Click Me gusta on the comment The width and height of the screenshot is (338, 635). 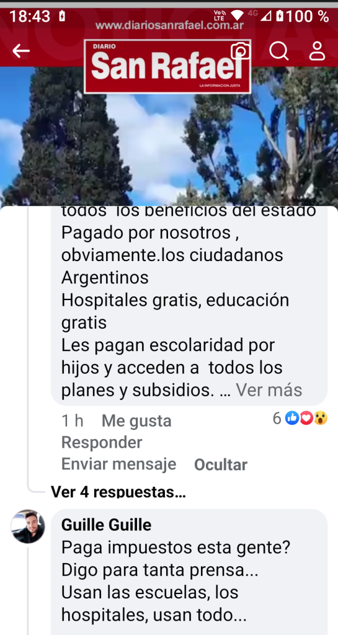click(x=136, y=421)
